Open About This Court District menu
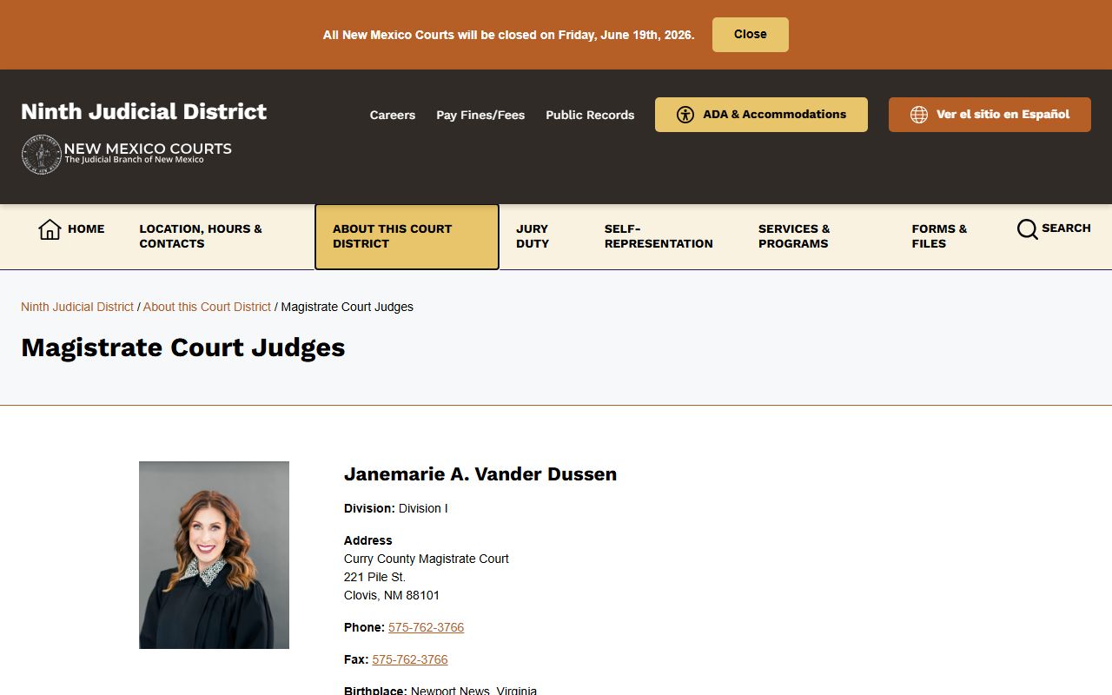The width and height of the screenshot is (1112, 695). pyautogui.click(x=407, y=236)
